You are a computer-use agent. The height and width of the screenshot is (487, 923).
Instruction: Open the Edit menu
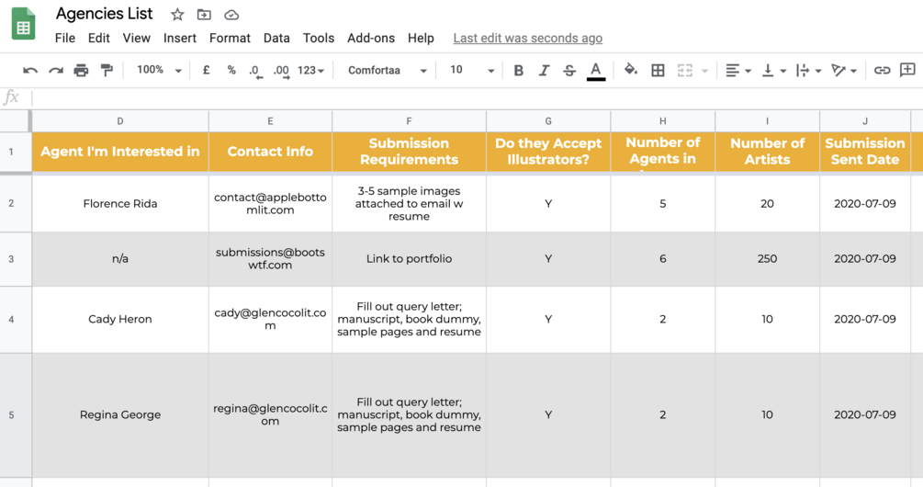(99, 39)
